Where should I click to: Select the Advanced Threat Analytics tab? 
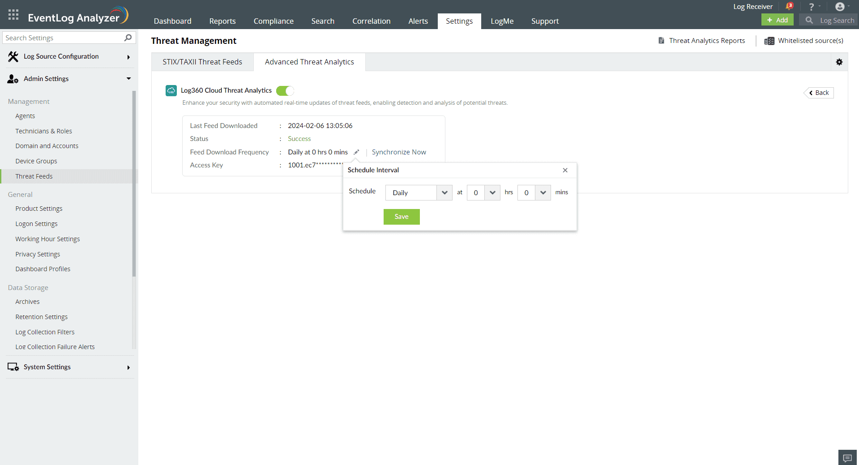click(309, 62)
